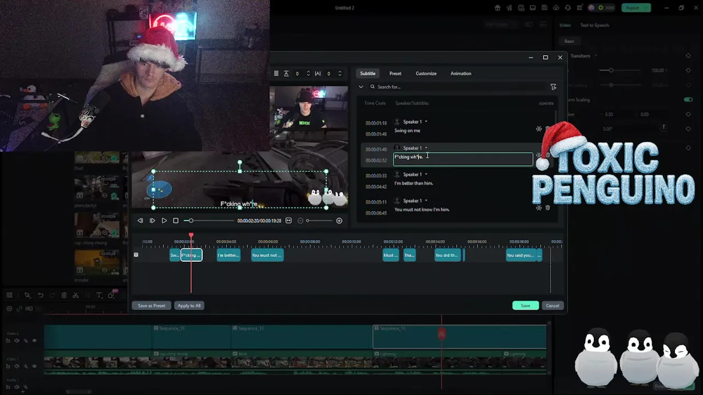Open Speaker 1 dropdown for 'Swing on me'
Screen dimensions: 703x395
click(426, 122)
